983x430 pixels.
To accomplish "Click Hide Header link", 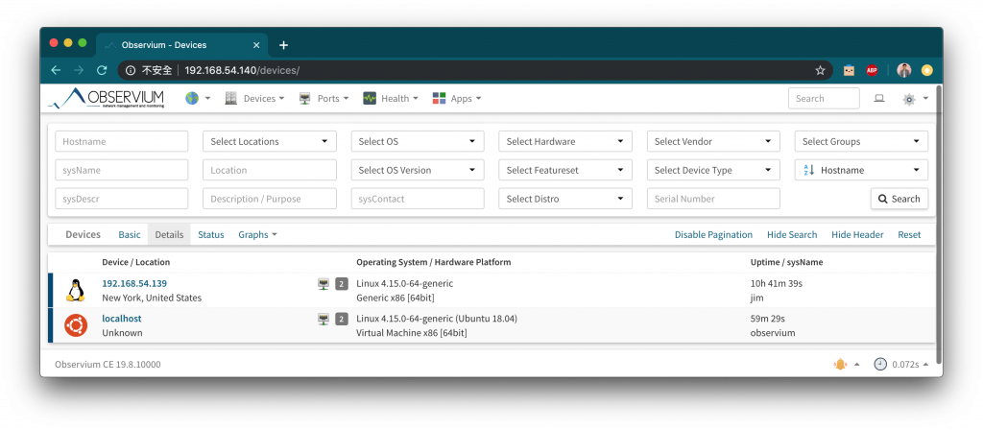I will point(857,234).
